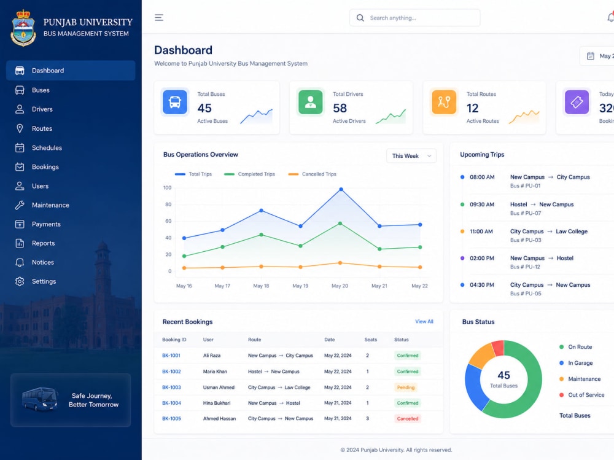Expand the This Week dropdown
This screenshot has width=614, height=460.
411,156
